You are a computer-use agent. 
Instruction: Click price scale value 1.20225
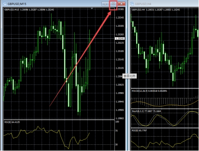pyautogui.click(x=120, y=43)
